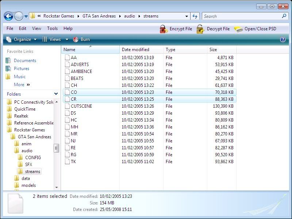Click the Open/Close PSD drive icon
292x219 pixels.
pos(238,29)
